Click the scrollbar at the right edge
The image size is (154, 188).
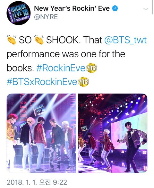(152, 7)
